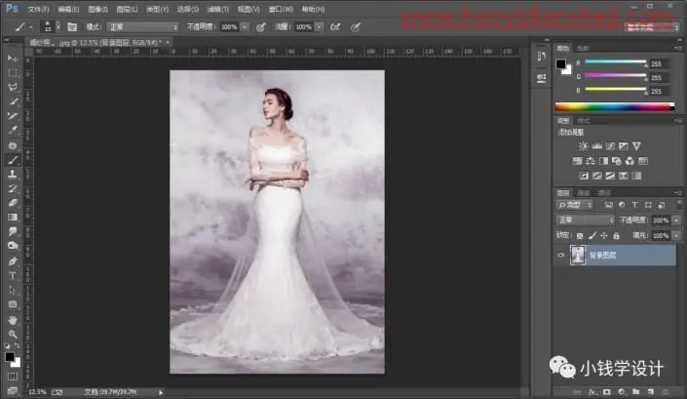
Task: Select the Crop tool
Action: point(13,116)
